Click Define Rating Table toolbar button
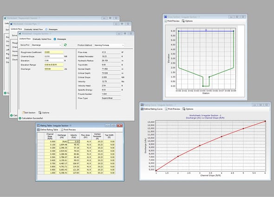The width and height of the screenshot is (274, 197). [x=48, y=130]
